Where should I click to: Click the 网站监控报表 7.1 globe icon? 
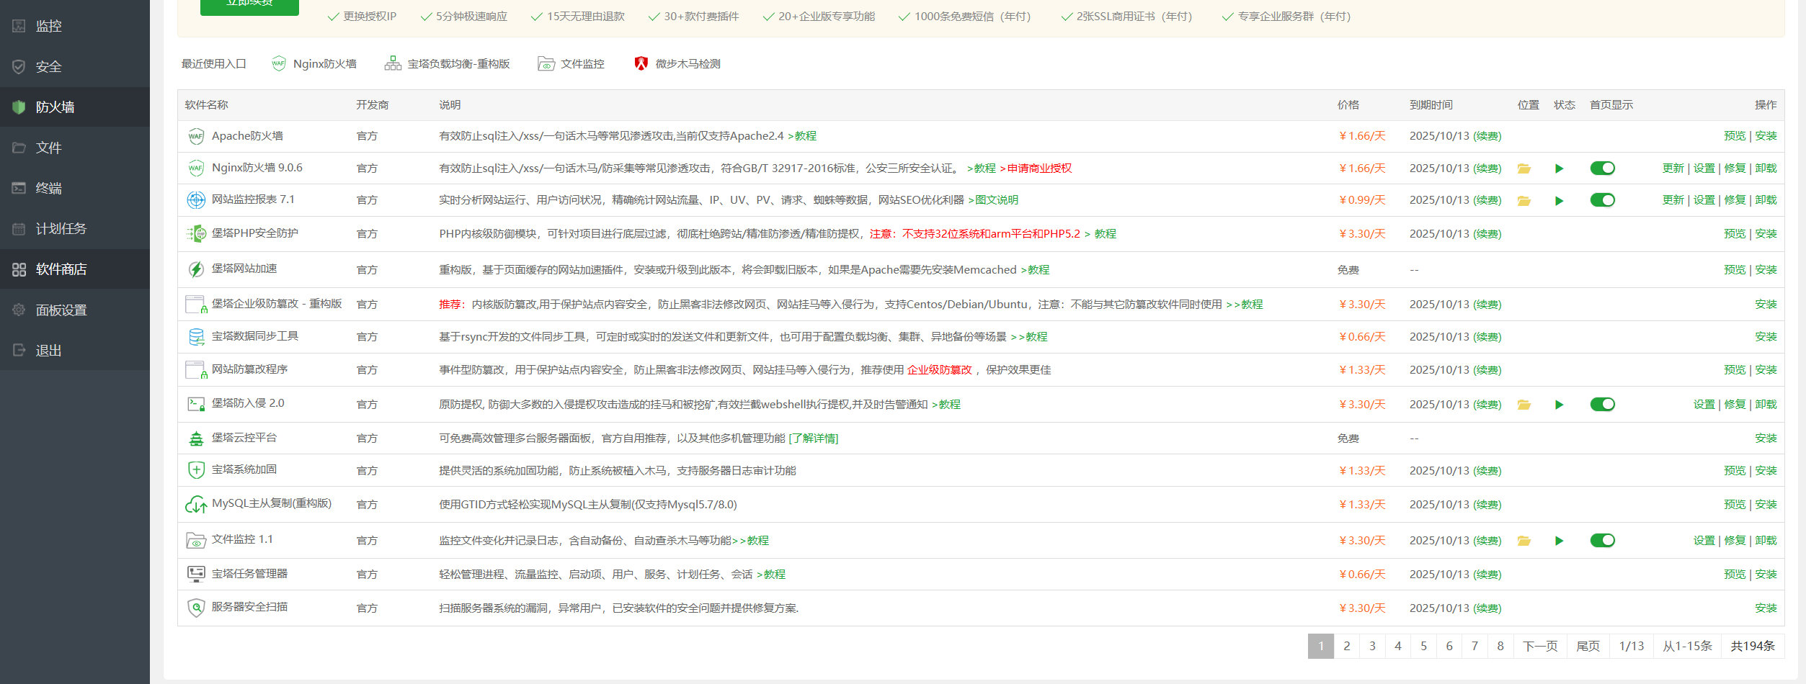196,200
